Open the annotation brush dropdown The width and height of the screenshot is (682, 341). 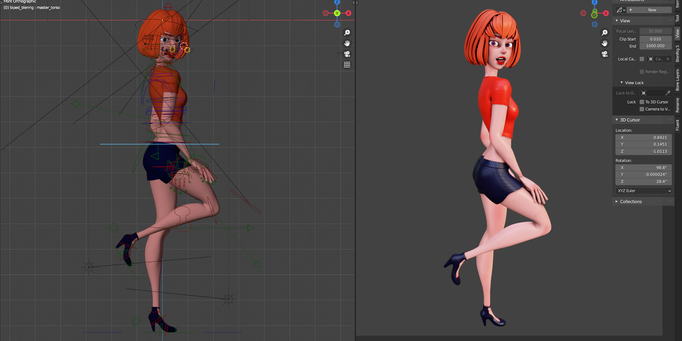[621, 10]
